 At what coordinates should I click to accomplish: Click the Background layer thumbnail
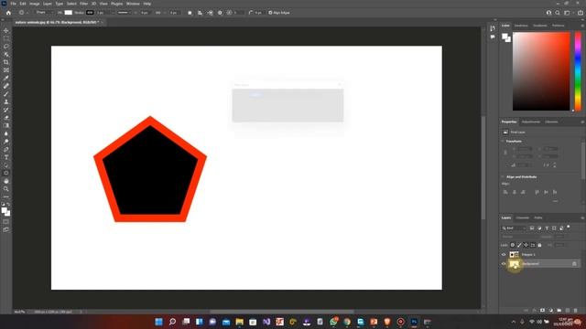pos(515,264)
